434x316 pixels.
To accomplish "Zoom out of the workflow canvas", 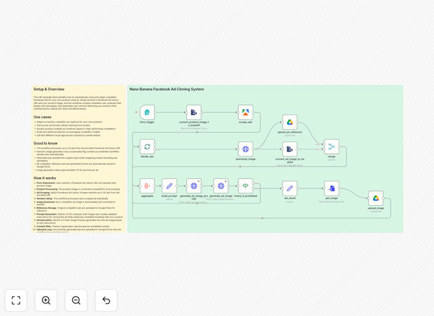I will [x=76, y=300].
